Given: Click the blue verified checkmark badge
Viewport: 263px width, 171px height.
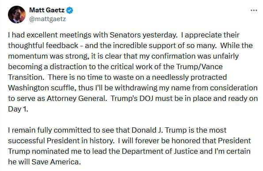Looking at the screenshot, I should click(69, 10).
